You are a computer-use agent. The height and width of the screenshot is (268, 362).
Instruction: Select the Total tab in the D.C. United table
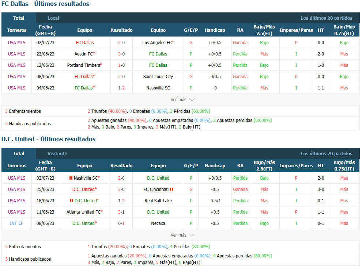pos(19,153)
